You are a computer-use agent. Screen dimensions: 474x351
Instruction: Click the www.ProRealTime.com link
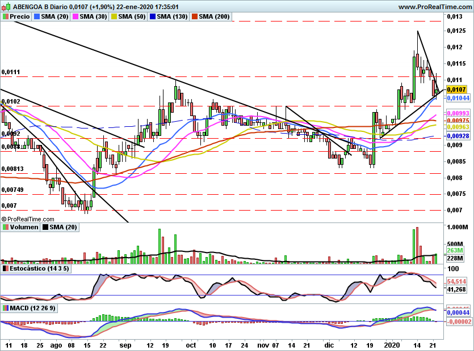coord(435,7)
